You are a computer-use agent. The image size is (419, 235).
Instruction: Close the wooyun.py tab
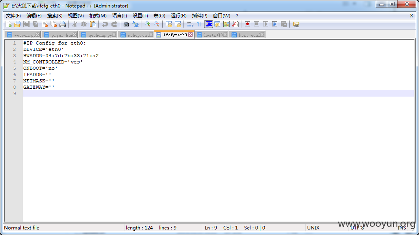pos(38,35)
